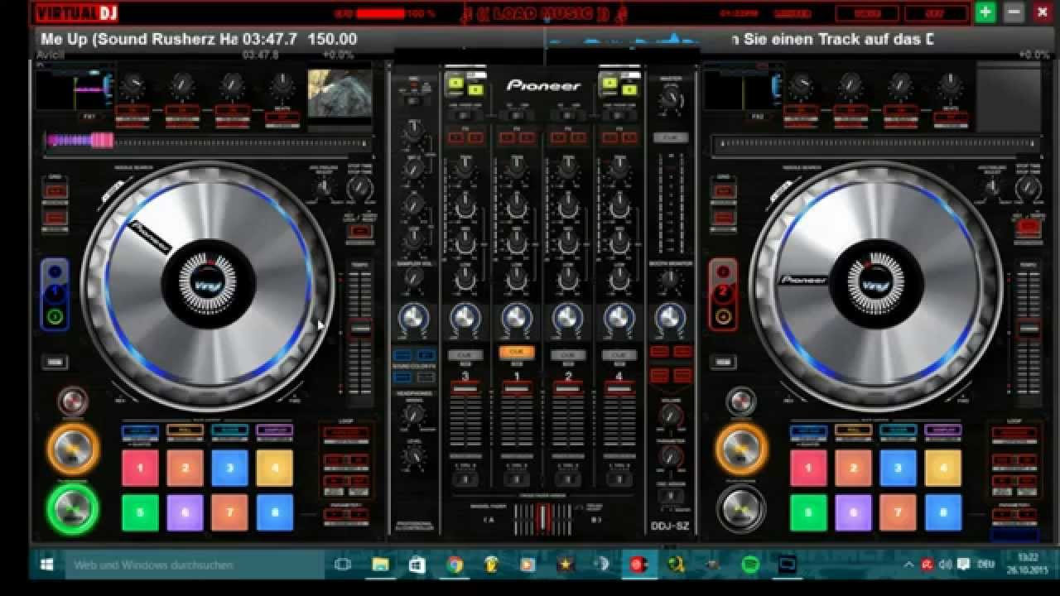1060x596 pixels.
Task: Toggle lit red slip button on right deck
Action: [x=1029, y=226]
